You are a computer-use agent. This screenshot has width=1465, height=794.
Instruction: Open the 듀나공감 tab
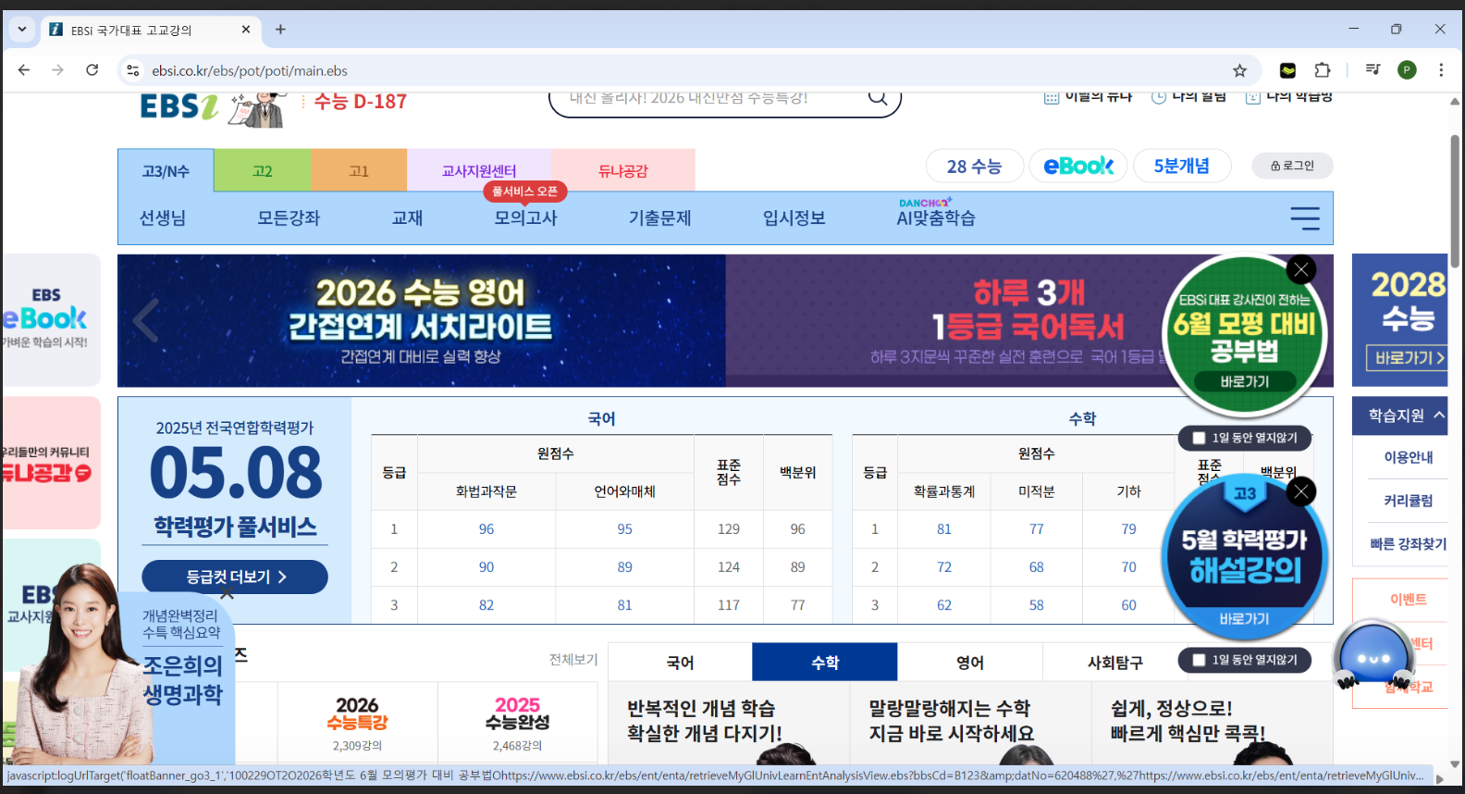623,170
